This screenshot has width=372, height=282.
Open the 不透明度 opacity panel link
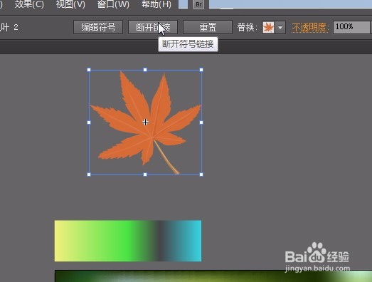[x=310, y=28]
